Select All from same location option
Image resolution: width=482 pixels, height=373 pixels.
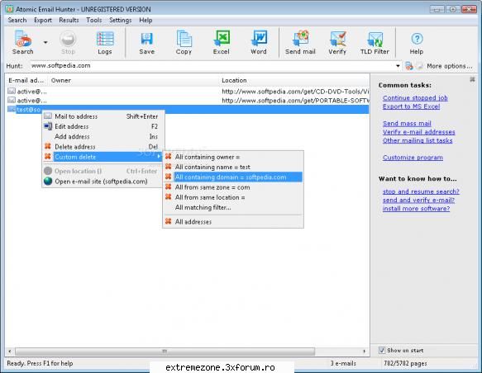tap(233, 197)
